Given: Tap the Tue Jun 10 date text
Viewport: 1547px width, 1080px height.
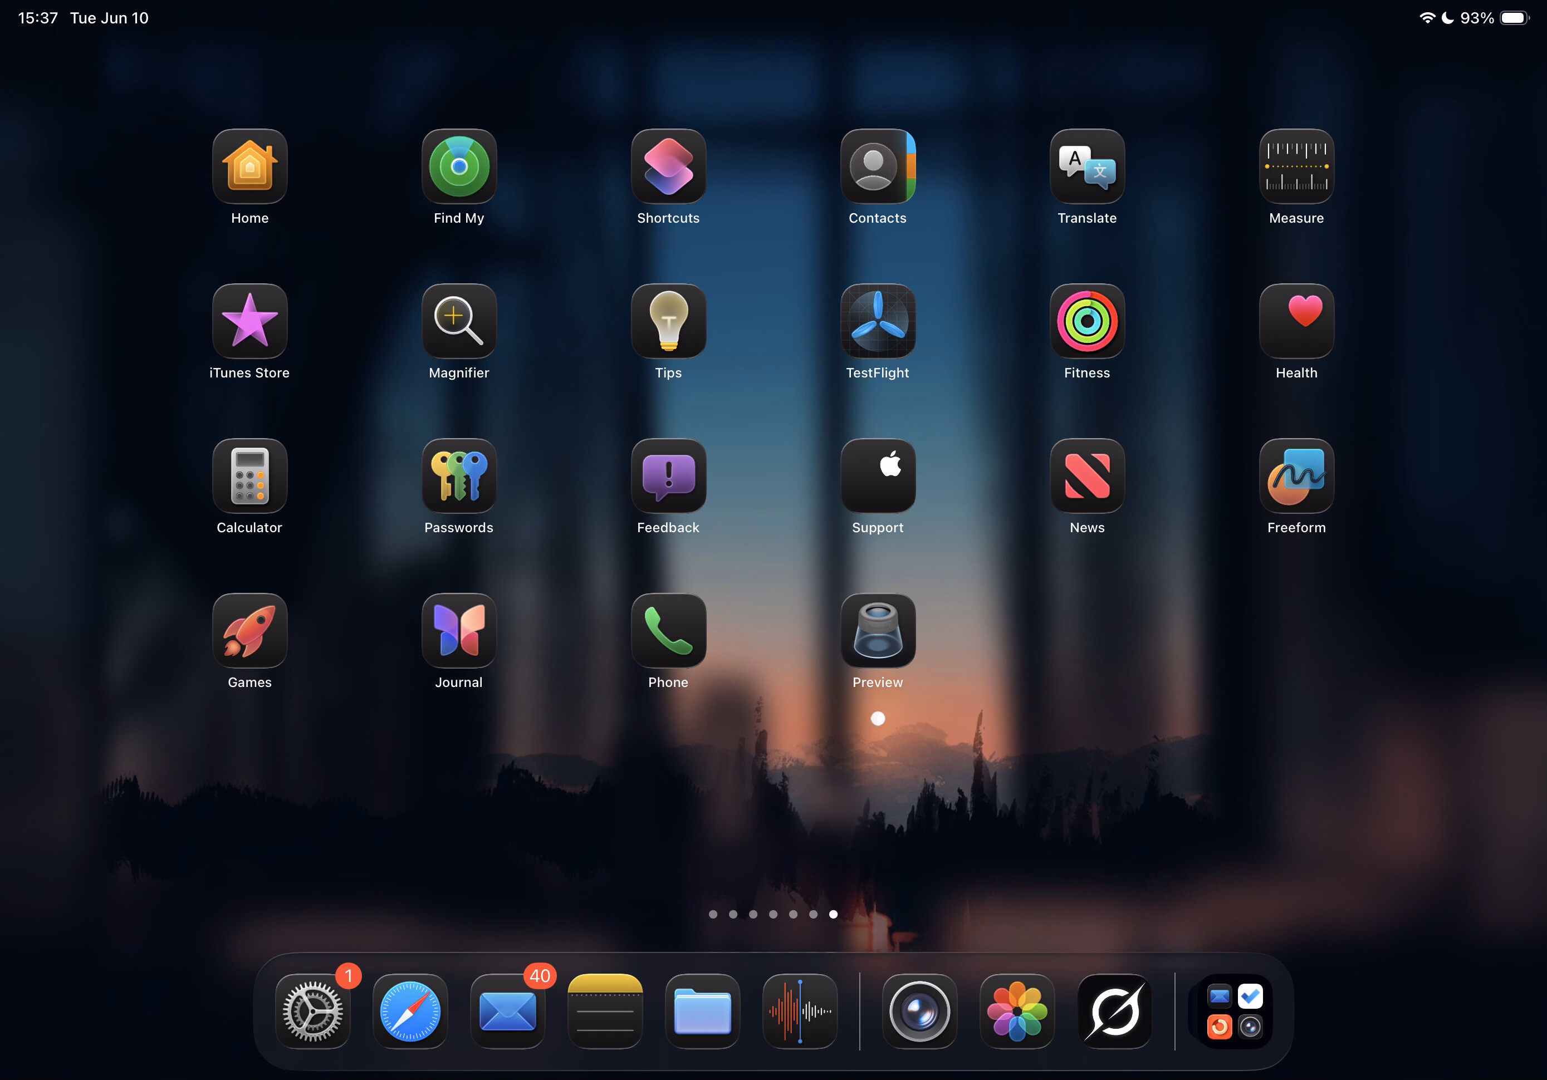Looking at the screenshot, I should click(x=109, y=18).
